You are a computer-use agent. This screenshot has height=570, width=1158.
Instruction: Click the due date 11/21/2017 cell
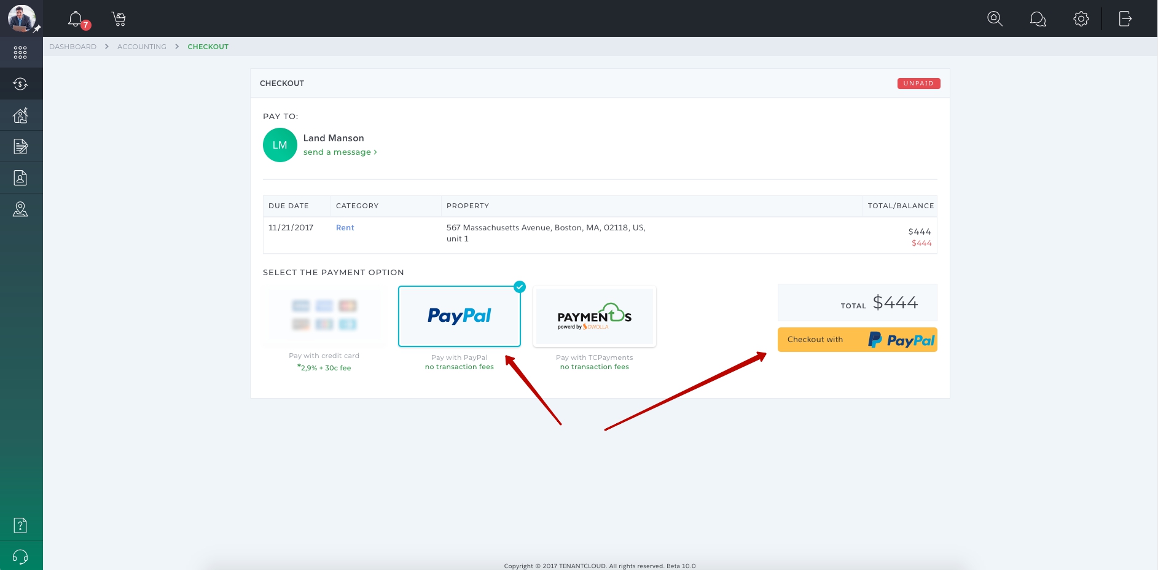291,228
